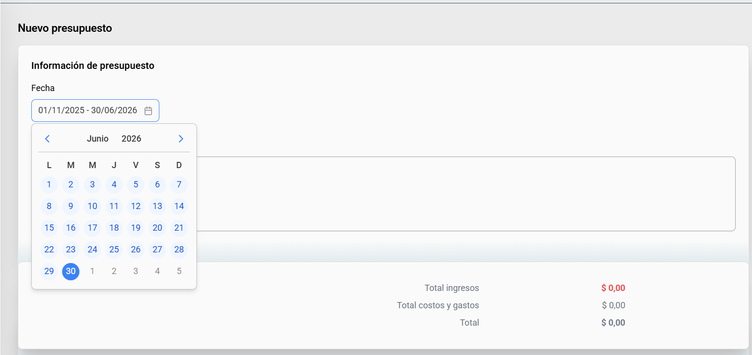Choose June 29 in calendar
Image resolution: width=752 pixels, height=355 pixels.
[x=49, y=271]
